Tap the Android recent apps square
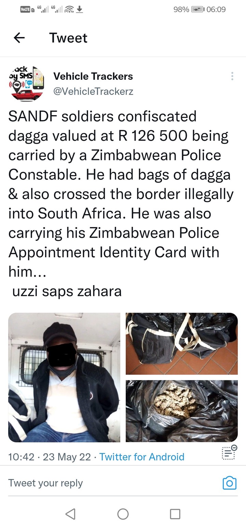246x528 pixels. [175, 514]
